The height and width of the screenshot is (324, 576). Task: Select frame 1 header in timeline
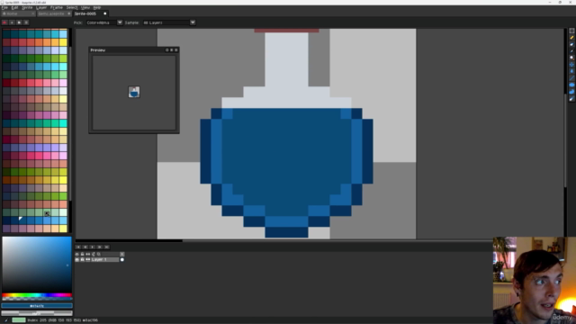122,254
